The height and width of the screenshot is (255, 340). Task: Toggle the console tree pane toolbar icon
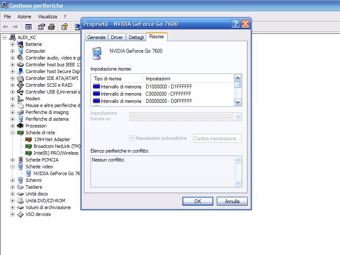pyautogui.click(x=28, y=27)
